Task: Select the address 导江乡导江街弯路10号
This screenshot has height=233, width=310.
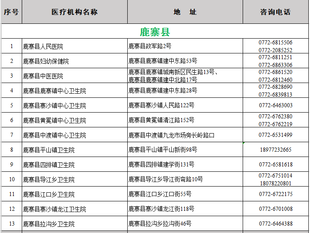Action: (166, 180)
